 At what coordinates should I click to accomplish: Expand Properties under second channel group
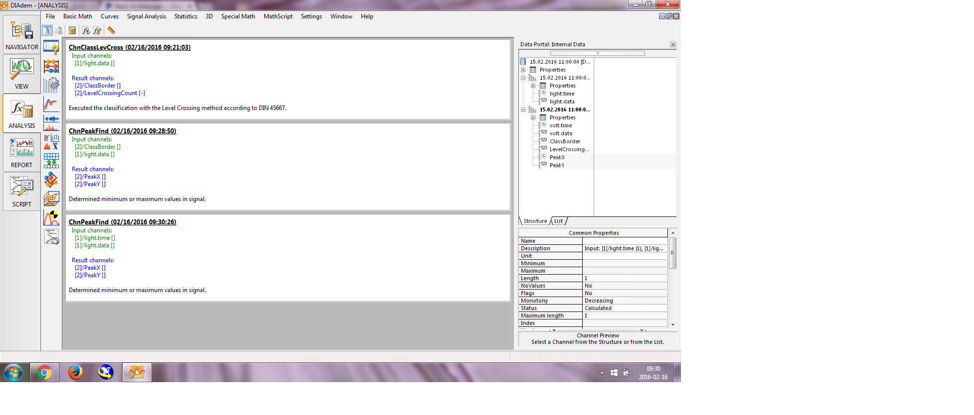(533, 117)
